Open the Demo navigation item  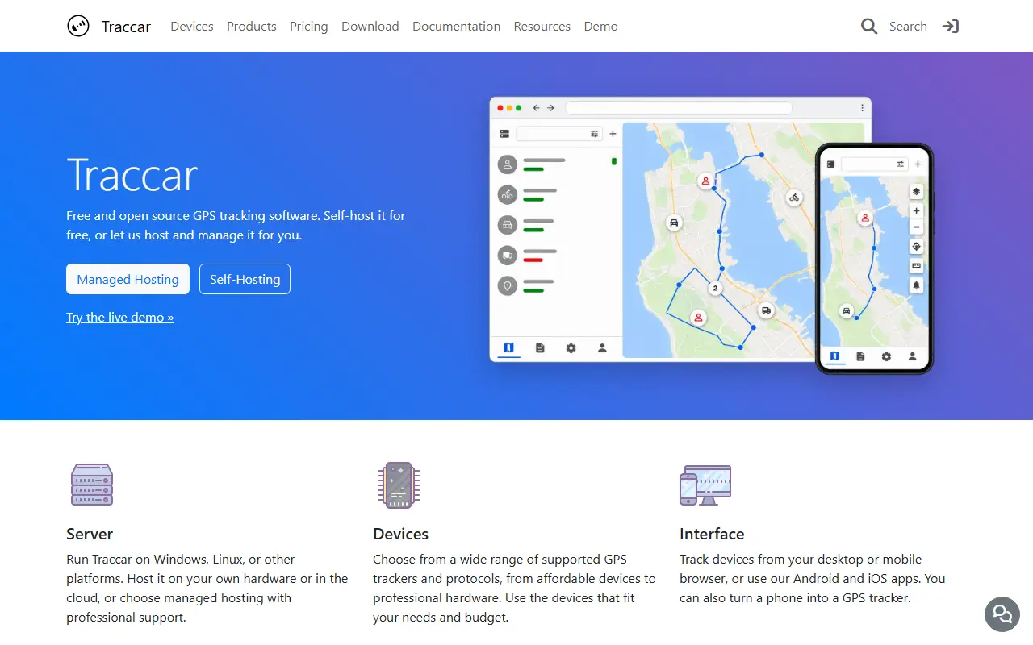tap(601, 27)
